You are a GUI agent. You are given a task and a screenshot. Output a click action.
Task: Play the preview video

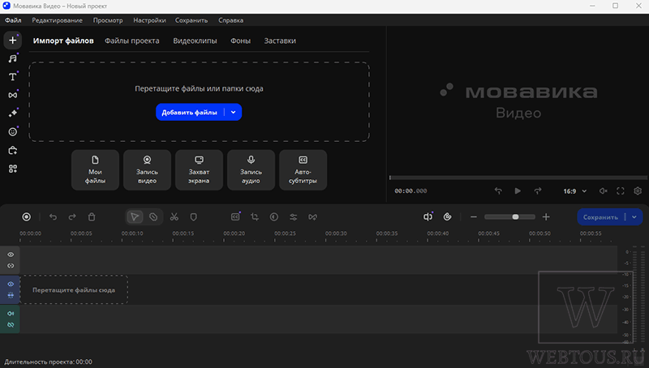pos(518,191)
